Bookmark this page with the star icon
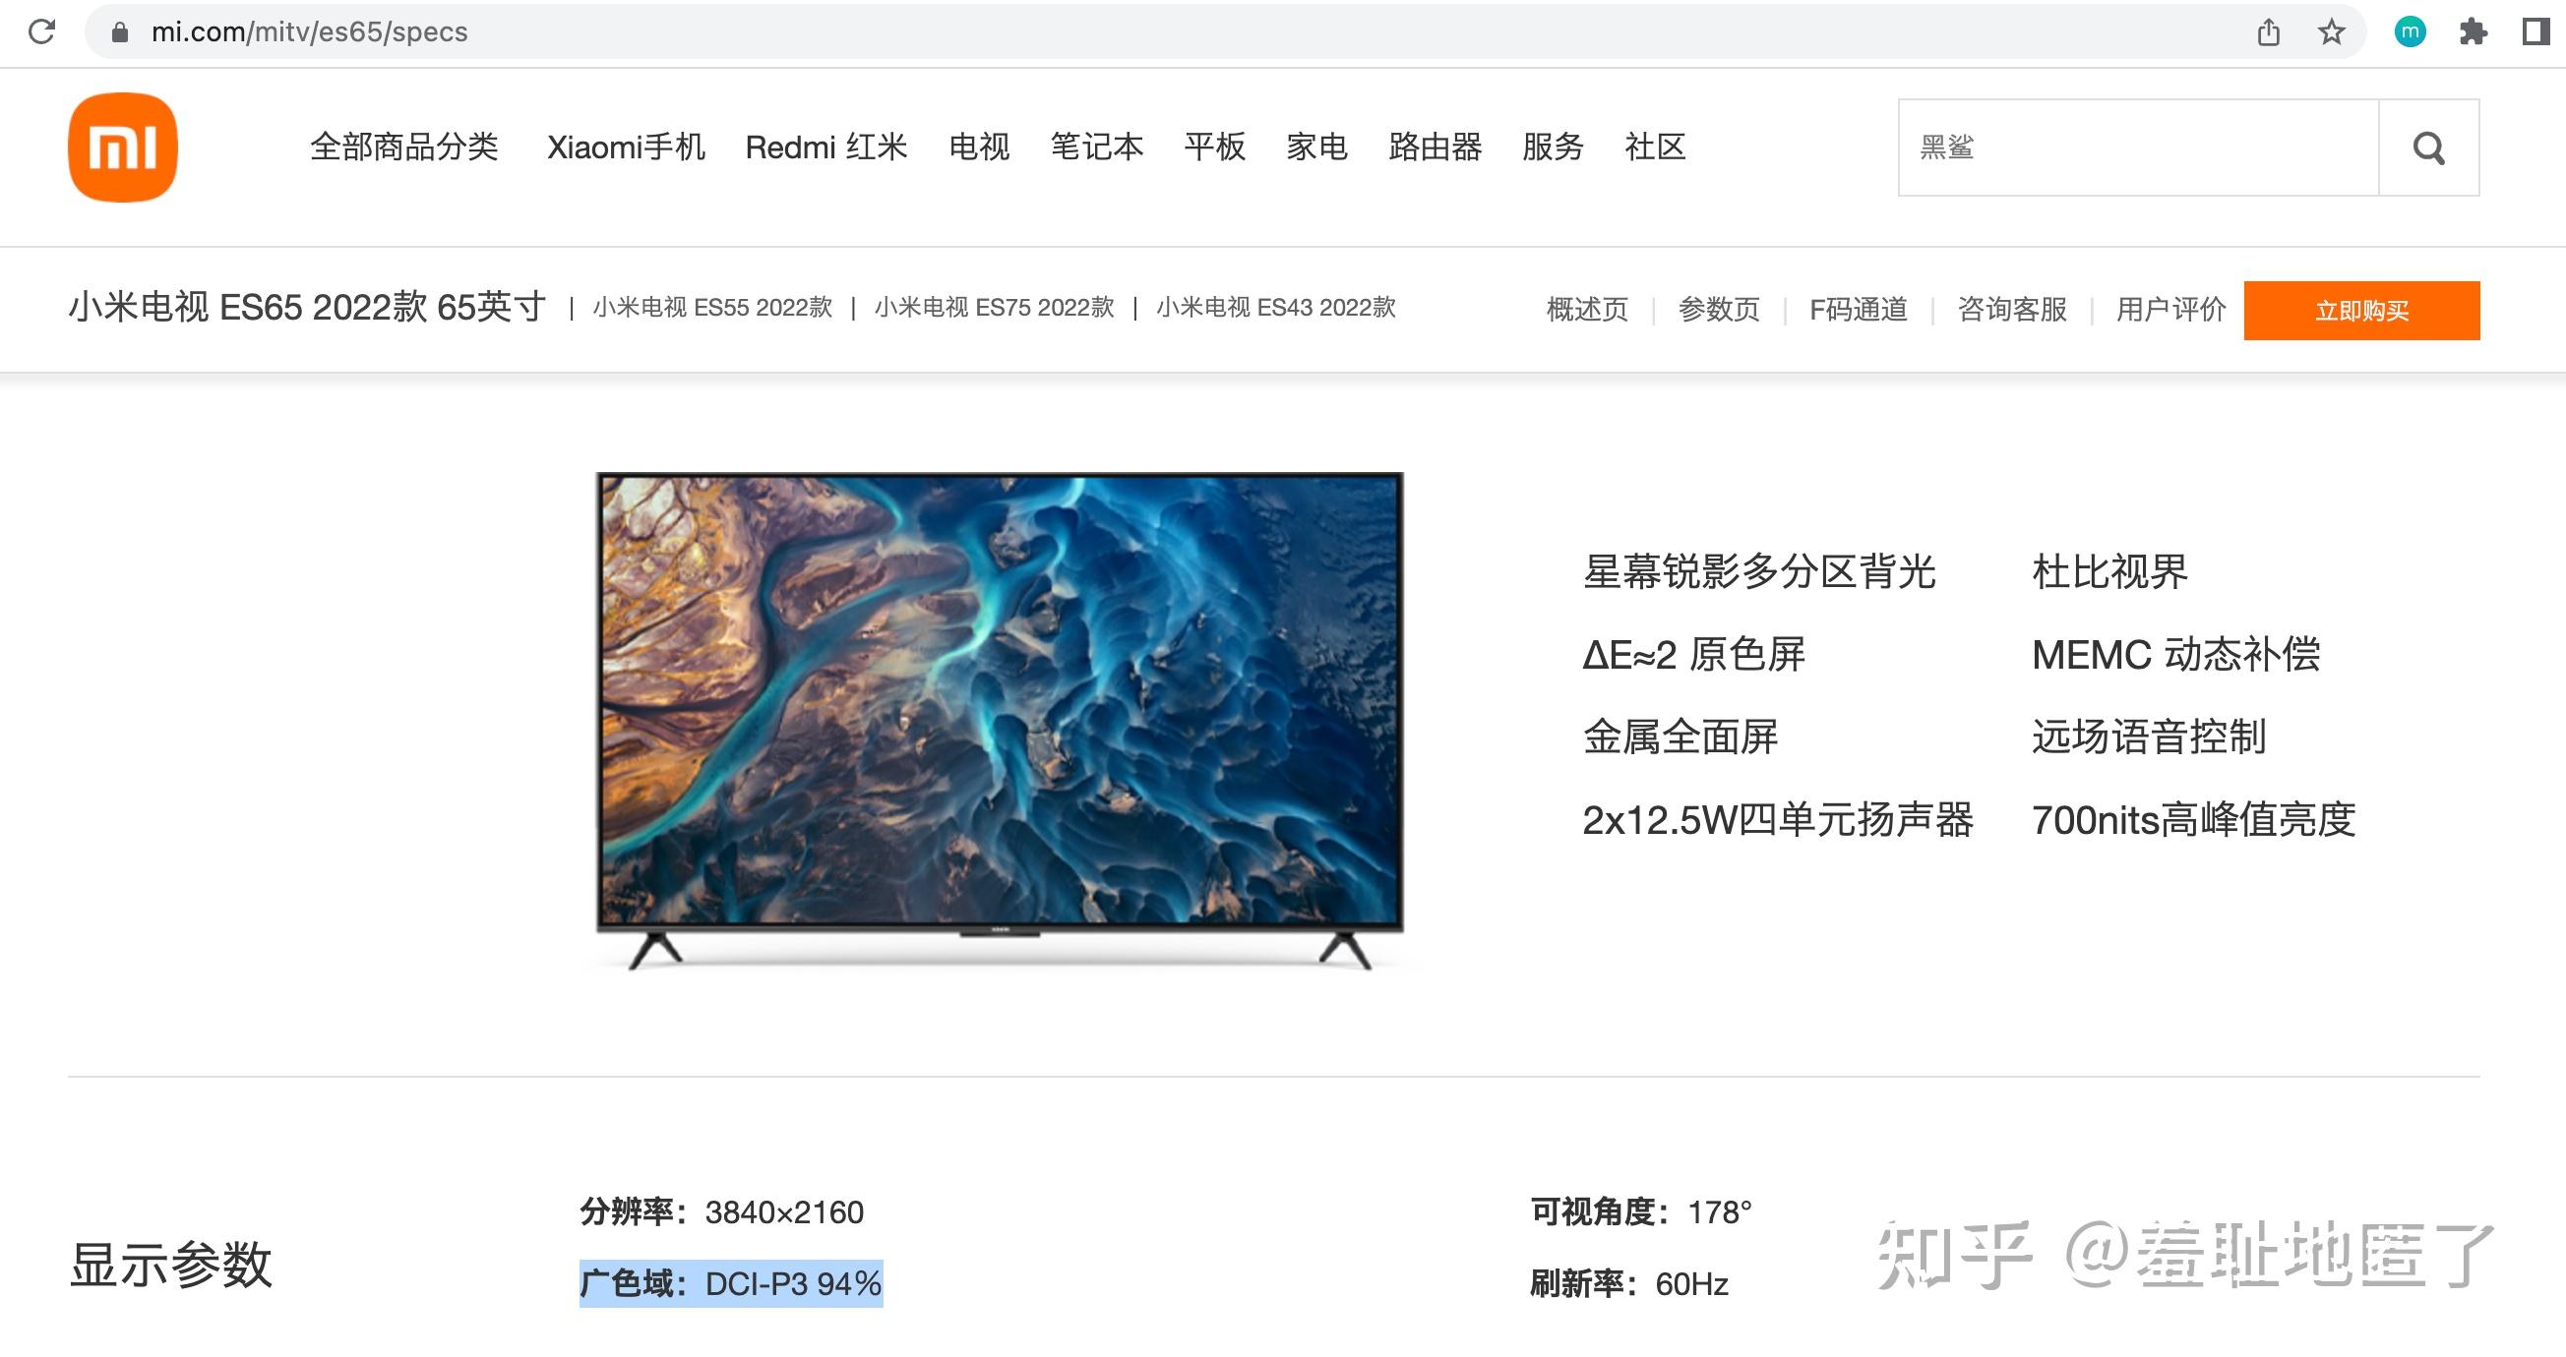 (2331, 31)
